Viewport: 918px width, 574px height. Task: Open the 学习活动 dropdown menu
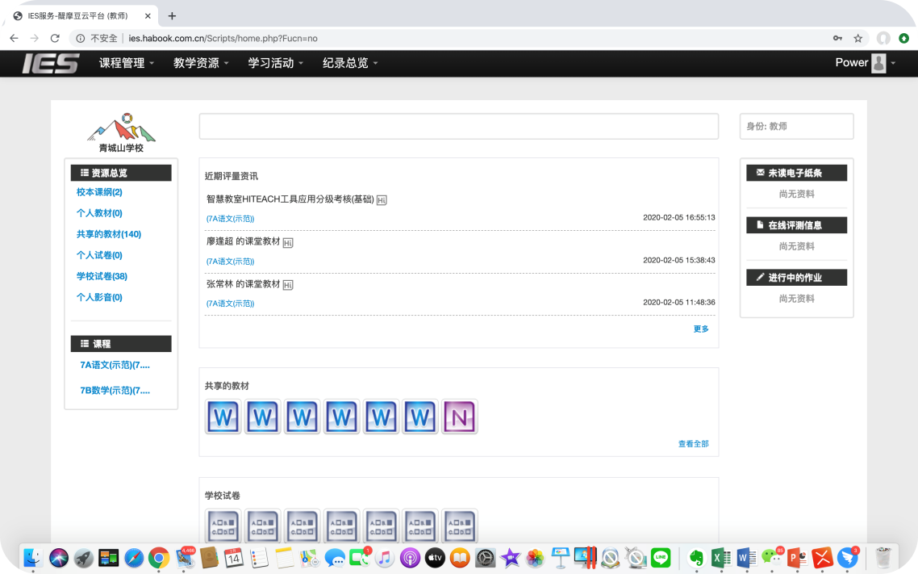275,63
